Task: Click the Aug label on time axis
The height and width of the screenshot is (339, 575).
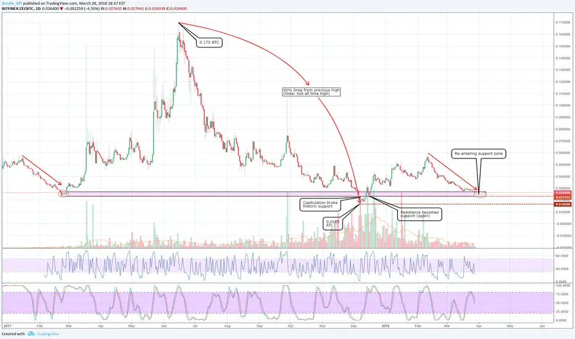Action: pos(227,325)
